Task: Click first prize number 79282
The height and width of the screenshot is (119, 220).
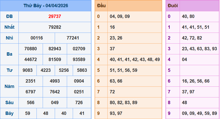Action: tap(55, 27)
